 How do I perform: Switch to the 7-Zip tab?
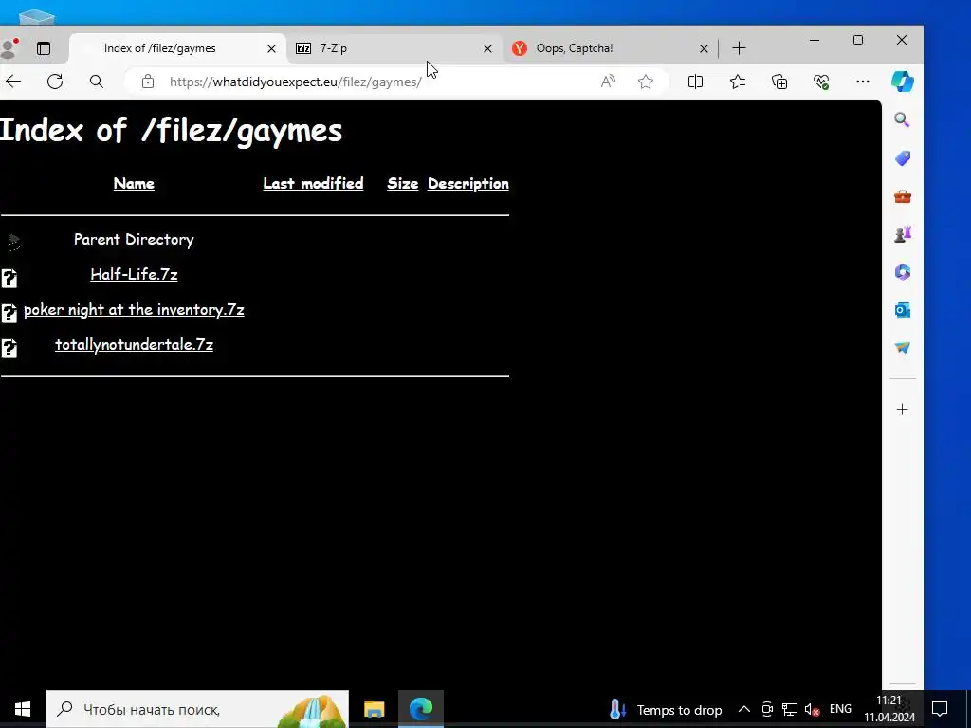point(394,48)
